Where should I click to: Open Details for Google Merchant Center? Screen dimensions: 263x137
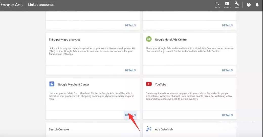pyautogui.click(x=130, y=115)
